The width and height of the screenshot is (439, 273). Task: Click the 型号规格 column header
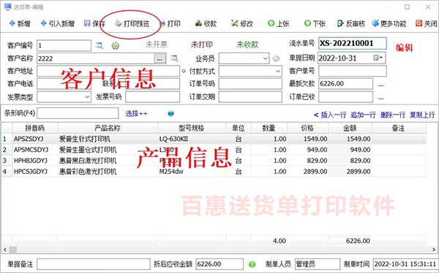[192, 128]
